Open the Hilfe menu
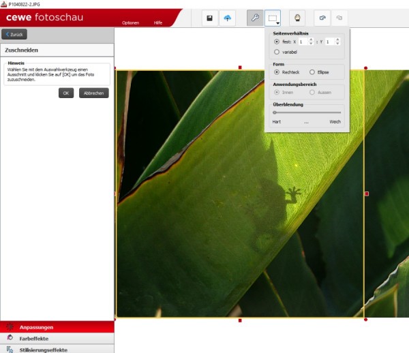409x353 pixels. click(x=158, y=23)
